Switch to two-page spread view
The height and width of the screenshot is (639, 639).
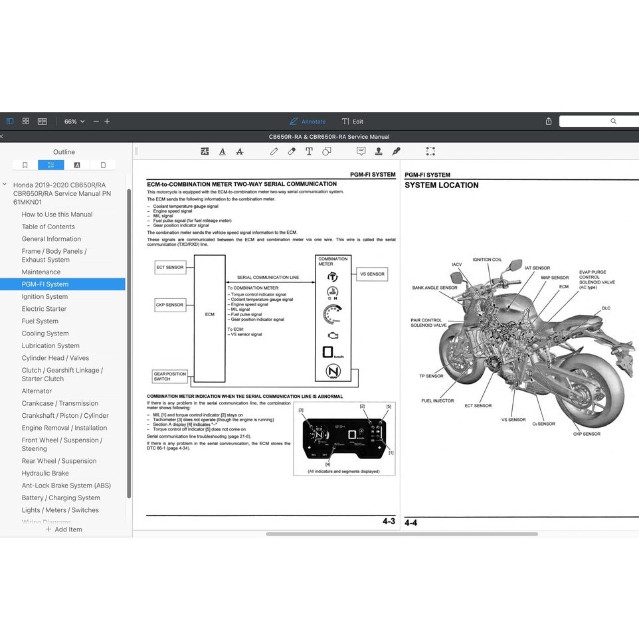[x=43, y=121]
